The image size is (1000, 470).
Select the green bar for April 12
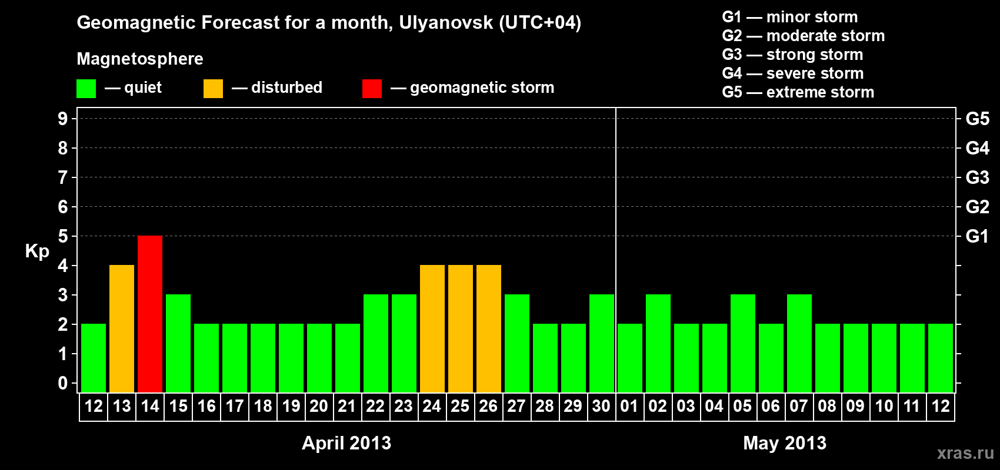click(94, 358)
